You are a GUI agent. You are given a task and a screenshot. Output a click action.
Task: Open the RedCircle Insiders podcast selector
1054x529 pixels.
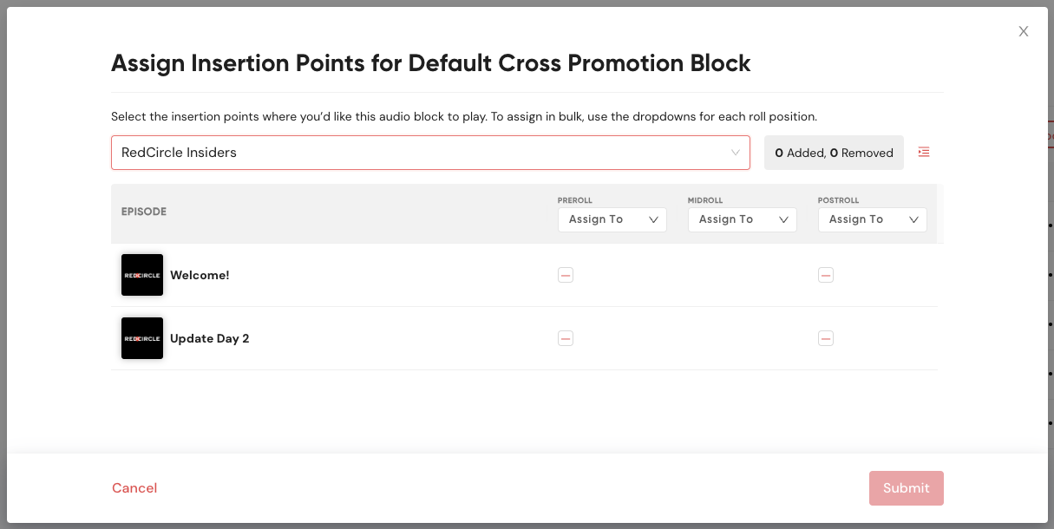[x=430, y=153]
